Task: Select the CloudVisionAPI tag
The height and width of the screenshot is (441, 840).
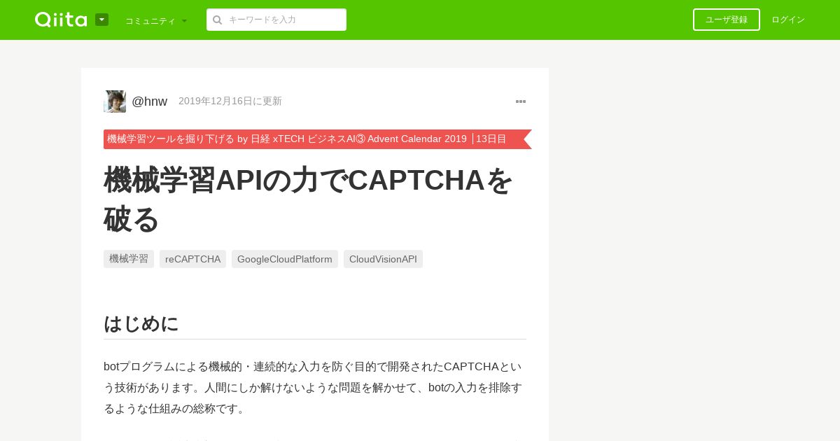Action: click(x=383, y=259)
